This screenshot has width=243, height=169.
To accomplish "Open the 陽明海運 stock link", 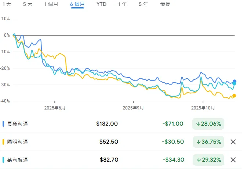I will [x=17, y=142].
